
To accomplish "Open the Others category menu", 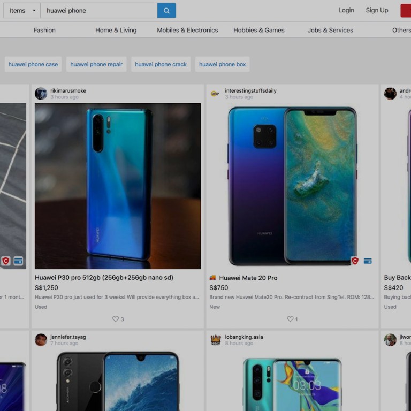I will pos(401,30).
